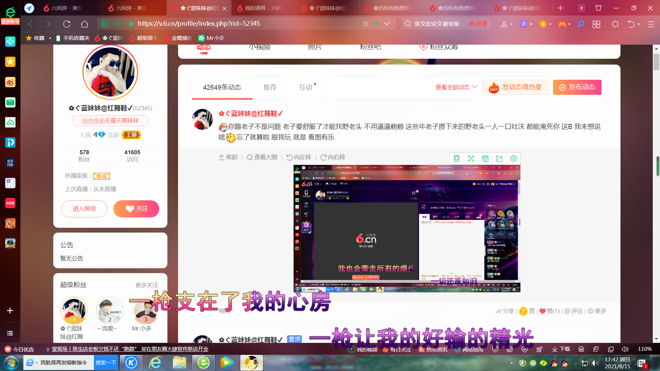Add a sidebar app with the plus icon
This screenshot has height=371, width=660.
10,311
